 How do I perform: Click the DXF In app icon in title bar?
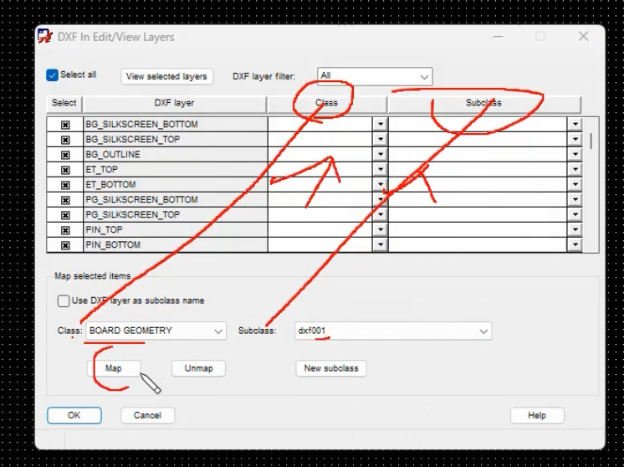(45, 36)
